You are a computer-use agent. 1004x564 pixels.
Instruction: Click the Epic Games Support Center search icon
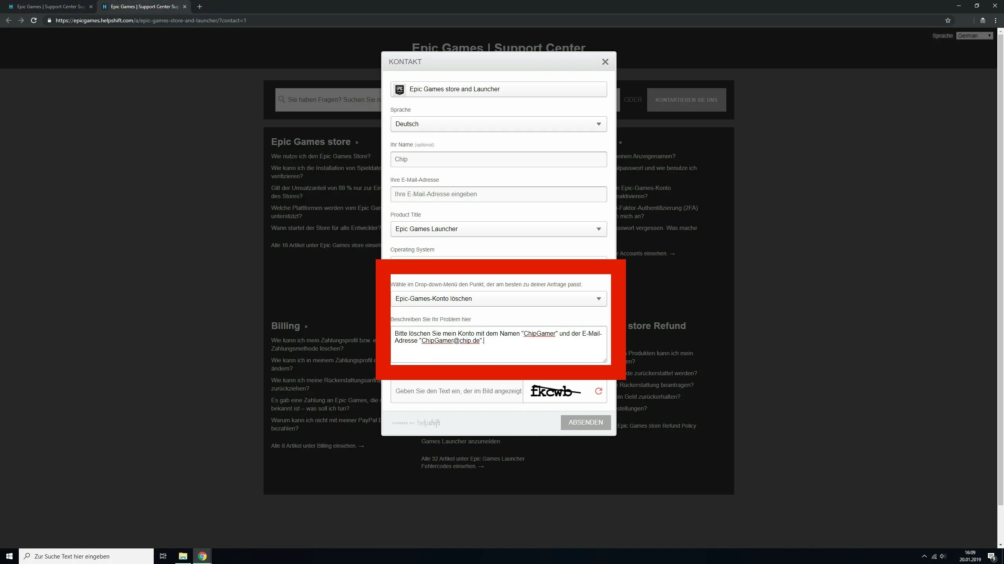point(281,99)
